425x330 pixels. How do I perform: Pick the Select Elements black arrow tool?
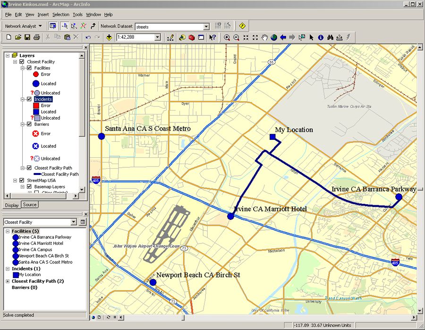click(312, 37)
